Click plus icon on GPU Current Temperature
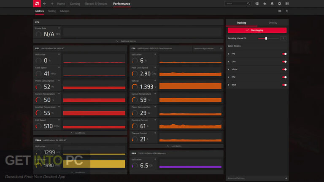 59,94
